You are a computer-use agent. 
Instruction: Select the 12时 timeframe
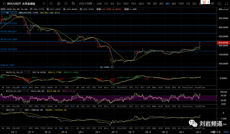pos(181,4)
